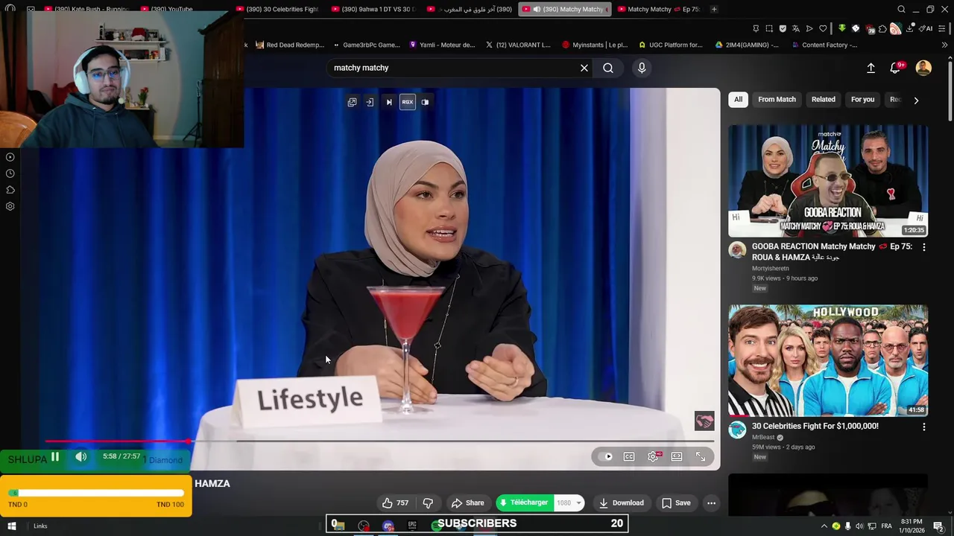Screen dimensions: 954x536
Task: Open the browser downloads icon
Action: point(911,28)
